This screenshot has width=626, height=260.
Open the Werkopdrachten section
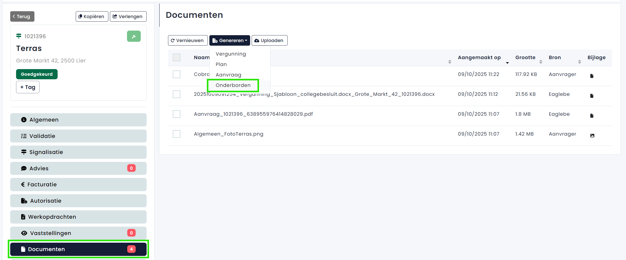pyautogui.click(x=78, y=217)
